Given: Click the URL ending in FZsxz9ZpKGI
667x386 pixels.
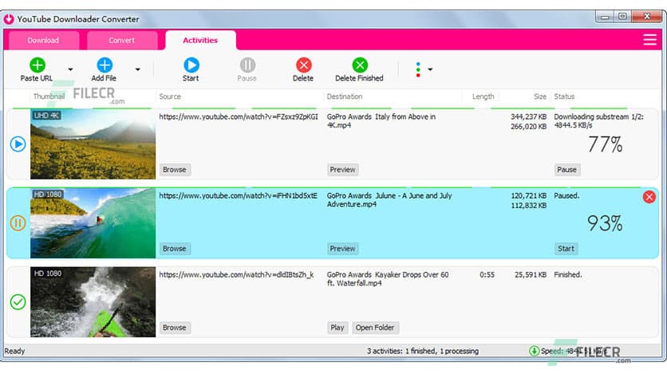Looking at the screenshot, I should tap(239, 116).
